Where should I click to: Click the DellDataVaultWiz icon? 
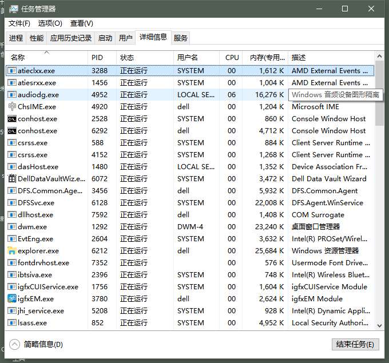(x=11, y=178)
